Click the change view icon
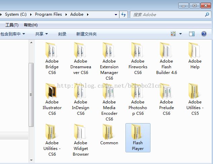This screenshot has height=164, width=213. [173, 34]
